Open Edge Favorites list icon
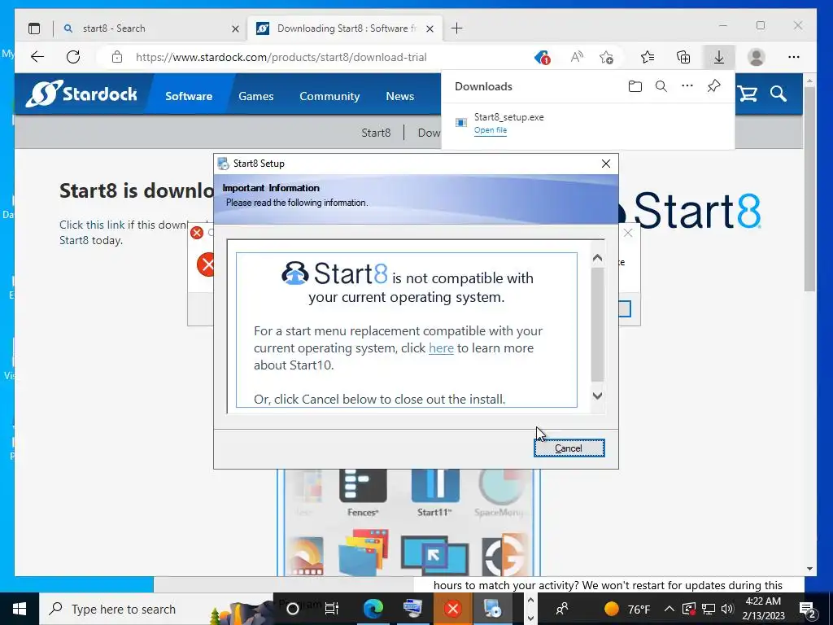Screen dimensions: 833x625 coord(647,57)
